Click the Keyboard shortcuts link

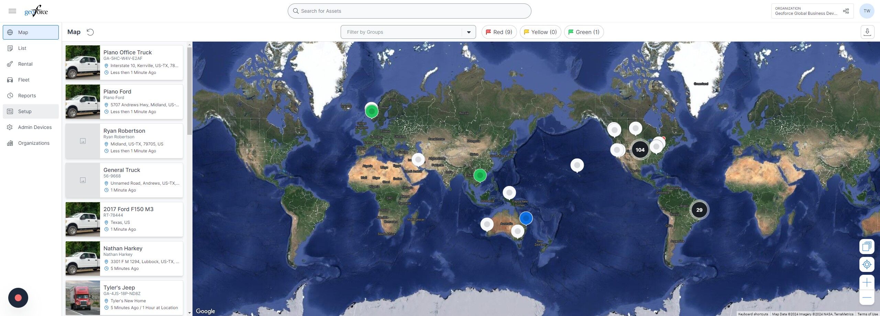pyautogui.click(x=753, y=314)
